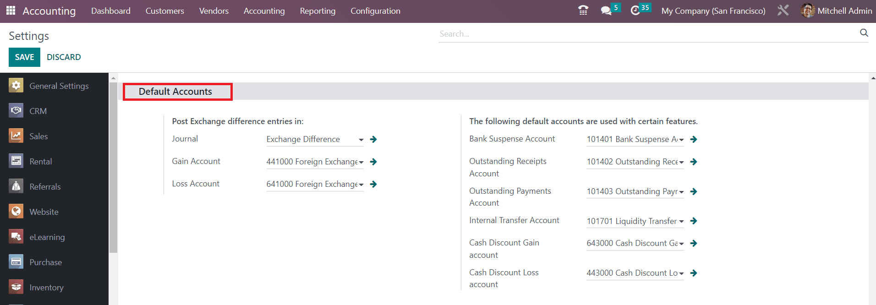876x305 pixels.
Task: Open the conversations chat icon
Action: 606,11
